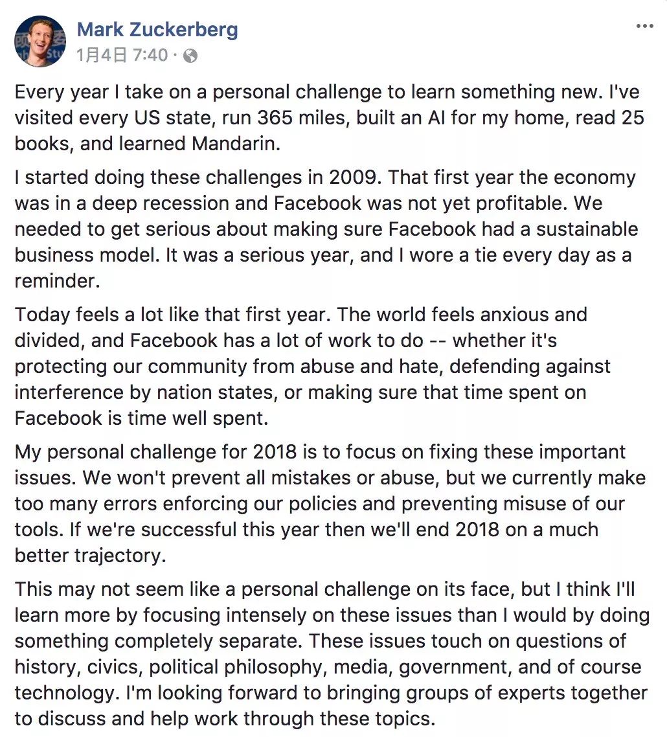Viewport: 667px width, 737px height.
Task: Open Mark Zuckerberg's profile picture
Action: click(x=40, y=41)
